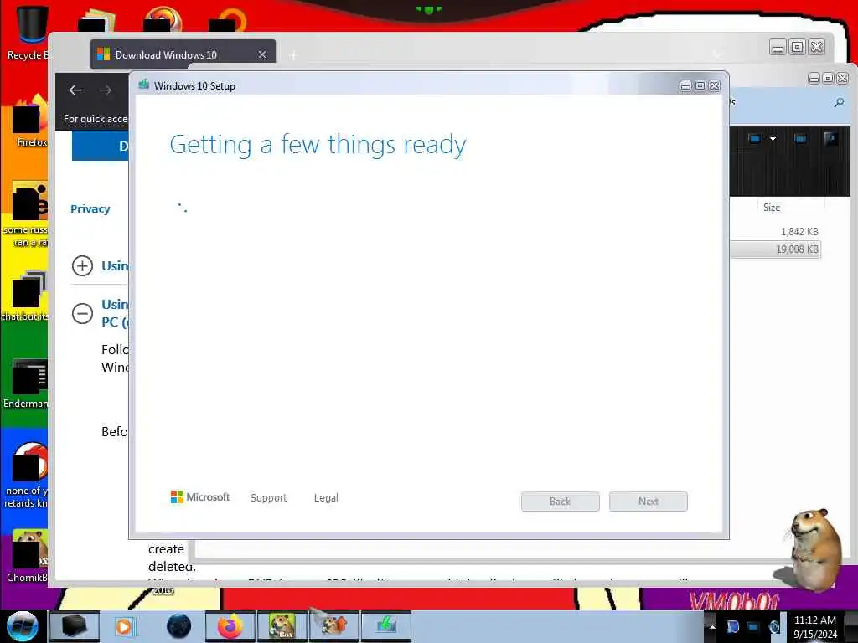
Task: Close the Download Windows 10 tab
Action: 262,54
